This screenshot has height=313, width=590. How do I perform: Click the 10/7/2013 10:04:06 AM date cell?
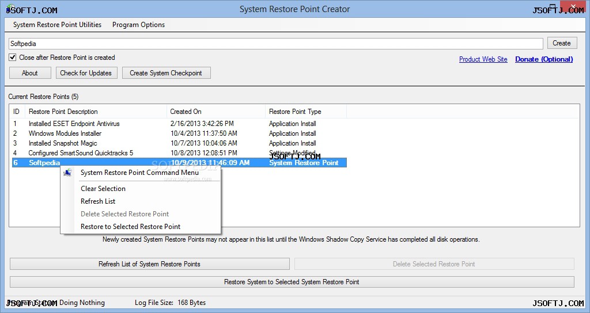203,143
